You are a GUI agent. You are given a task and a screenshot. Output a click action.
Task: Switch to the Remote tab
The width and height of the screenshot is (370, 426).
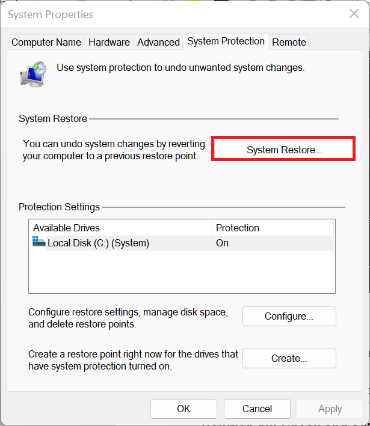coord(289,42)
